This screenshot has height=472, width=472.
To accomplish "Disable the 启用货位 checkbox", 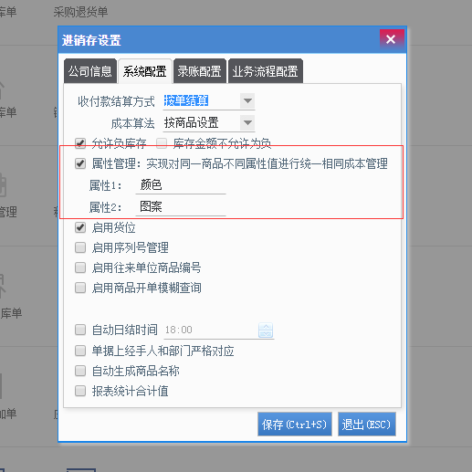I will pos(80,227).
